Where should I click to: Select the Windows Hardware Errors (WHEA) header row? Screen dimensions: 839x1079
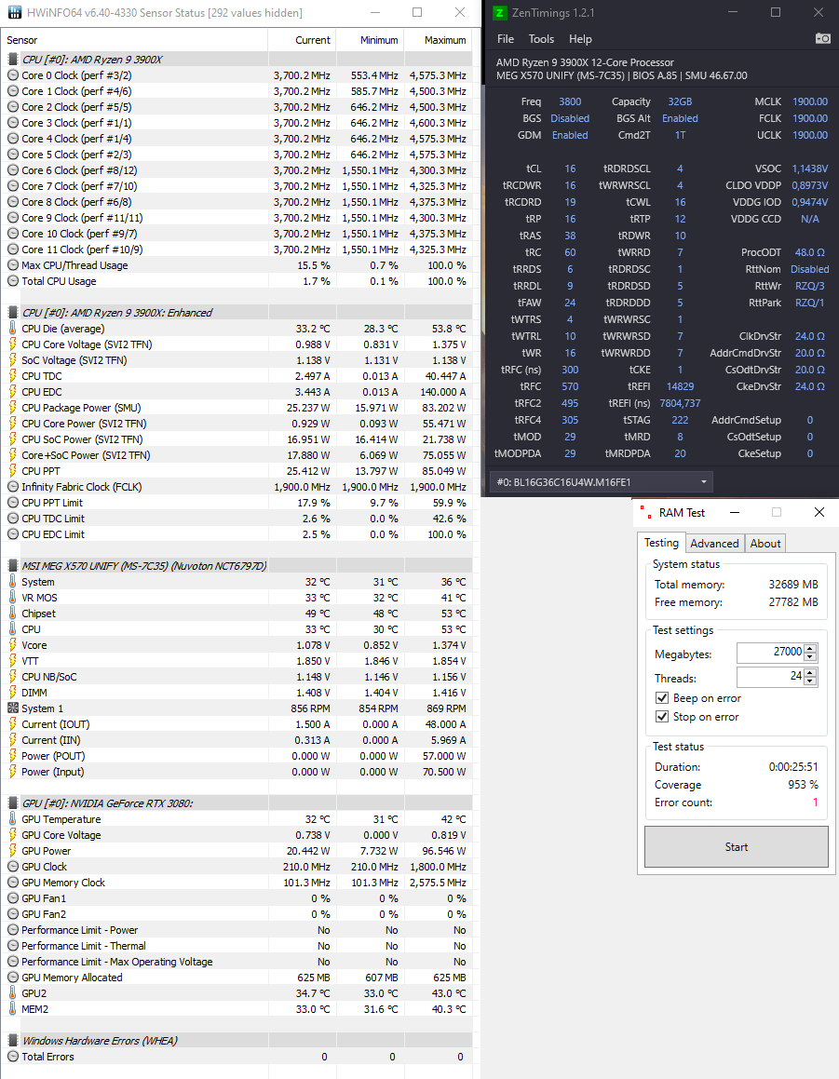237,1041
